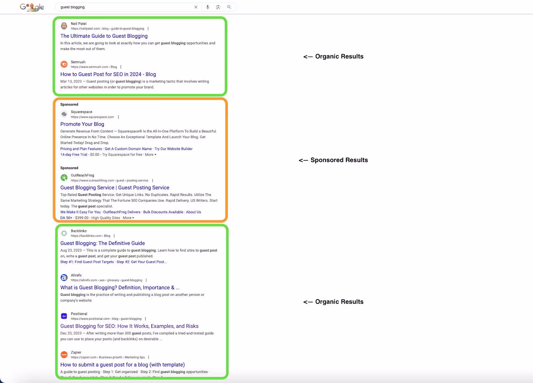Click the 'Neil Patel' site name
The width and height of the screenshot is (533, 383).
(x=79, y=24)
